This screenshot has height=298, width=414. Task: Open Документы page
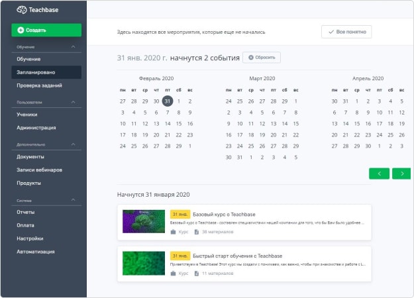pyautogui.click(x=46, y=157)
